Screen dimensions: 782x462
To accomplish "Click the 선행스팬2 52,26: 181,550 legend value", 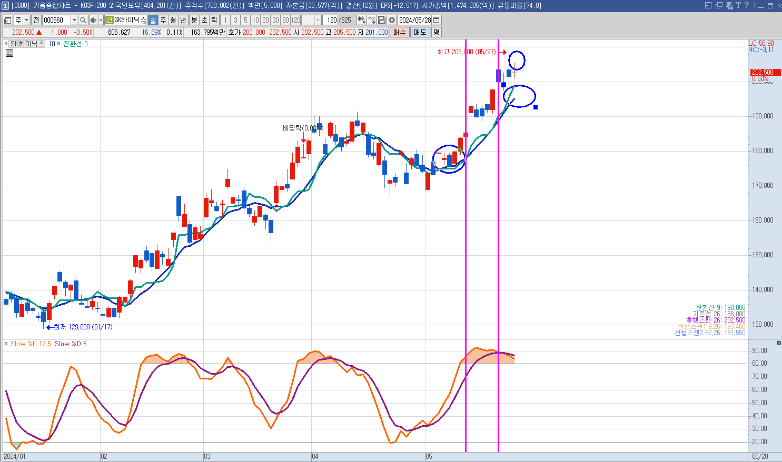I will pos(710,333).
